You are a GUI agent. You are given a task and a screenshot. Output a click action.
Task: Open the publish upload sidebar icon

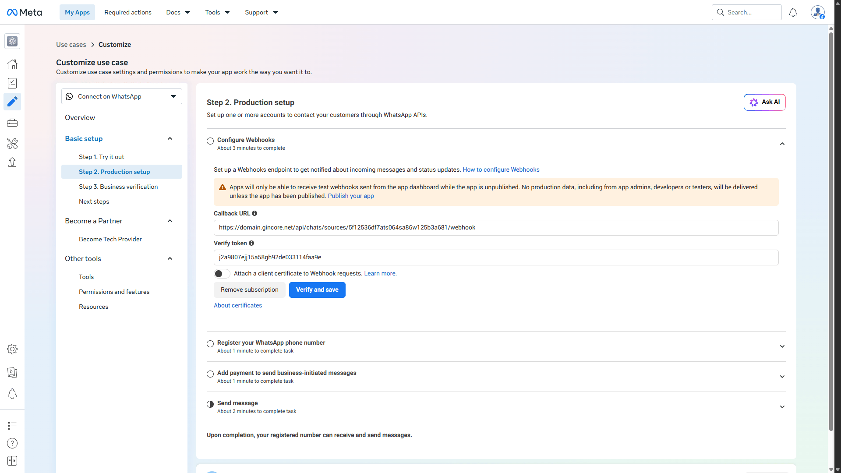click(12, 162)
